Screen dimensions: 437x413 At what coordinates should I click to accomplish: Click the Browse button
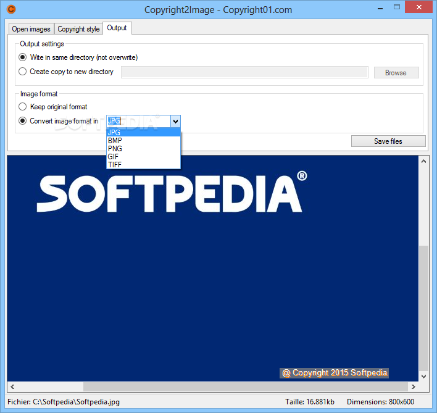[x=396, y=72]
